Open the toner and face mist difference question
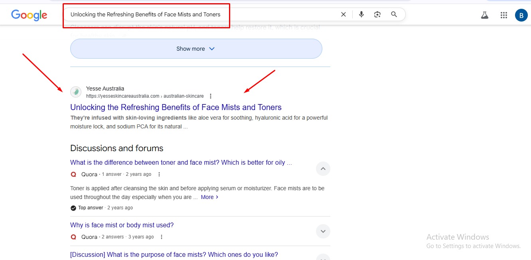The height and width of the screenshot is (260, 531). [x=181, y=163]
